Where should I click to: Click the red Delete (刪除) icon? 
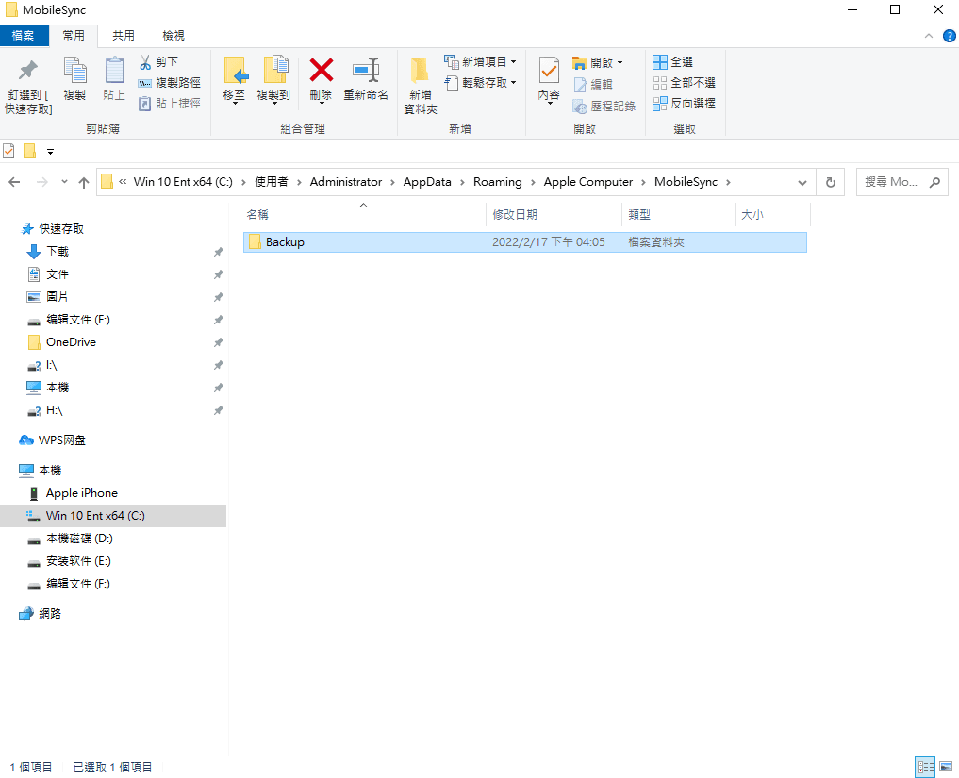coord(322,72)
